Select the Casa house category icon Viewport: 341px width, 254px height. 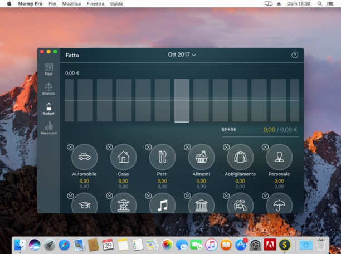tap(123, 157)
